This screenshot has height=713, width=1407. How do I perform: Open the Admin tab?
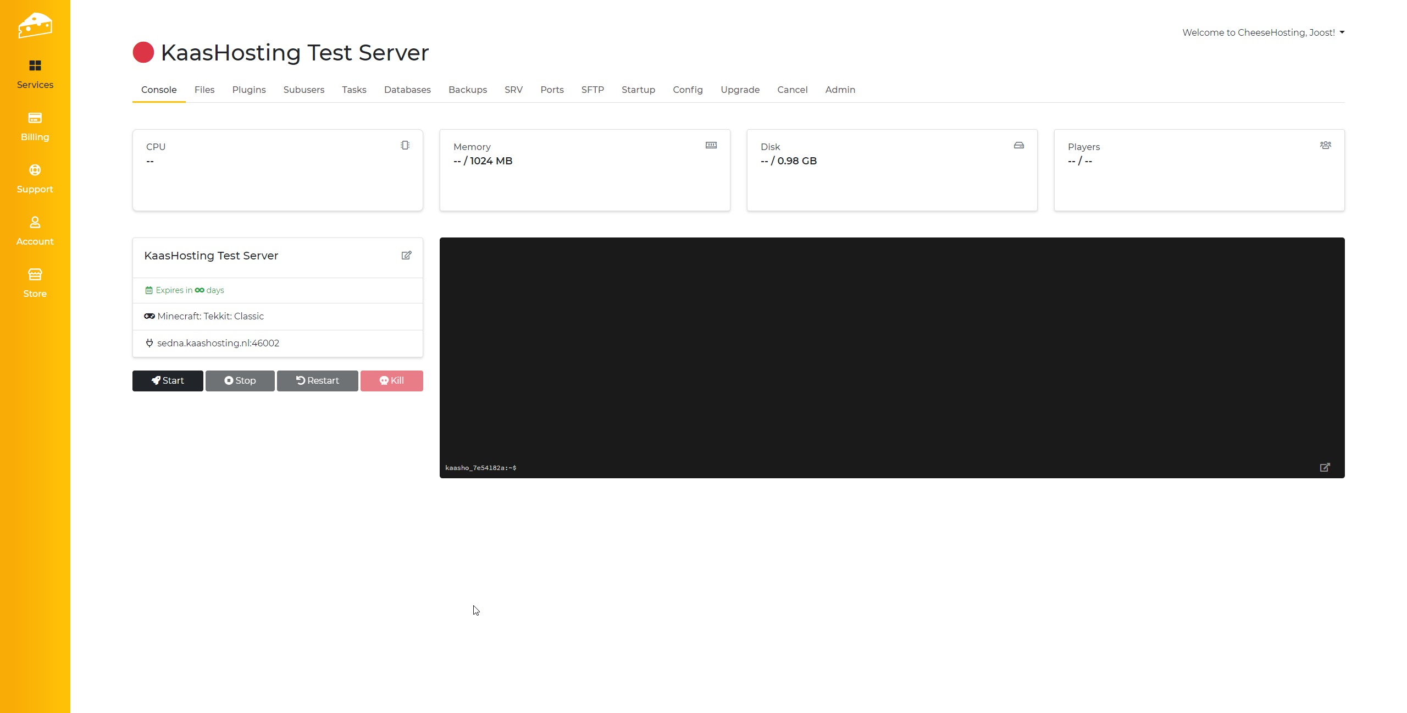(x=840, y=90)
